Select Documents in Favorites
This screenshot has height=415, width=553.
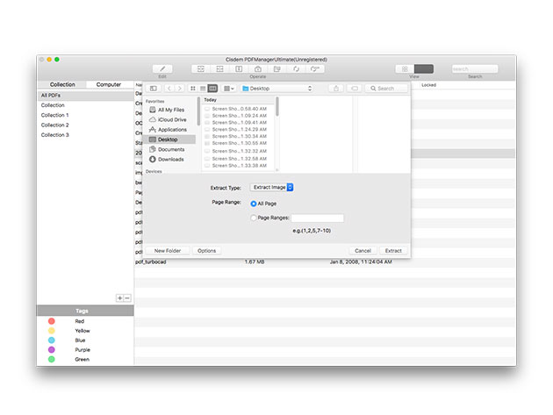[171, 149]
